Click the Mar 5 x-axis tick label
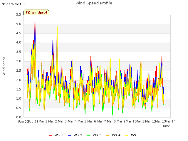Image resolution: width=188 pixels, height=141 pixels. tap(82, 121)
